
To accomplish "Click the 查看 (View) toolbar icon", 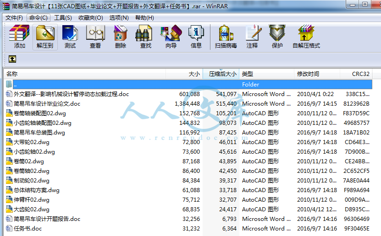I will [x=95, y=37].
